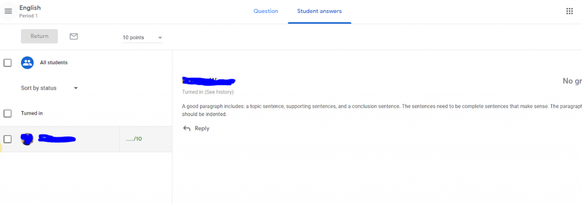This screenshot has height=204, width=582.
Task: Click the reply arrow icon
Action: pos(186,129)
